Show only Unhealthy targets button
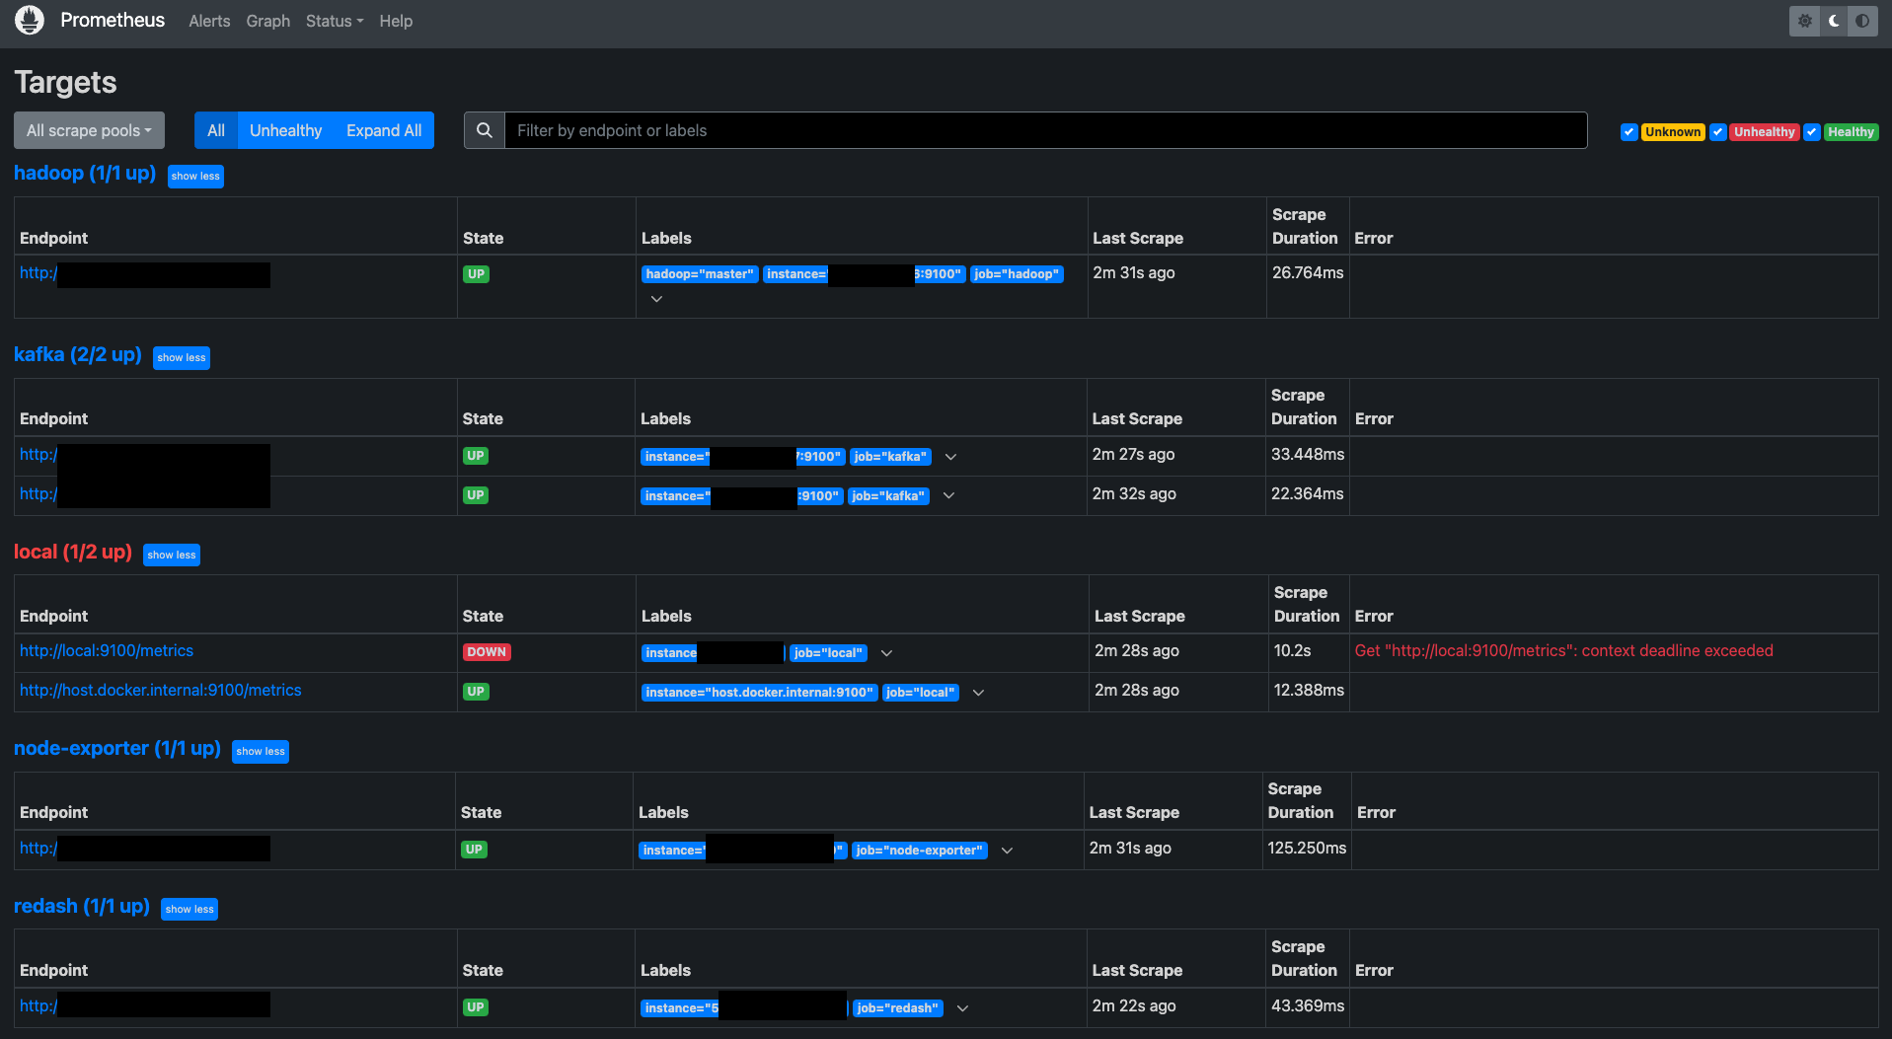 click(x=286, y=130)
